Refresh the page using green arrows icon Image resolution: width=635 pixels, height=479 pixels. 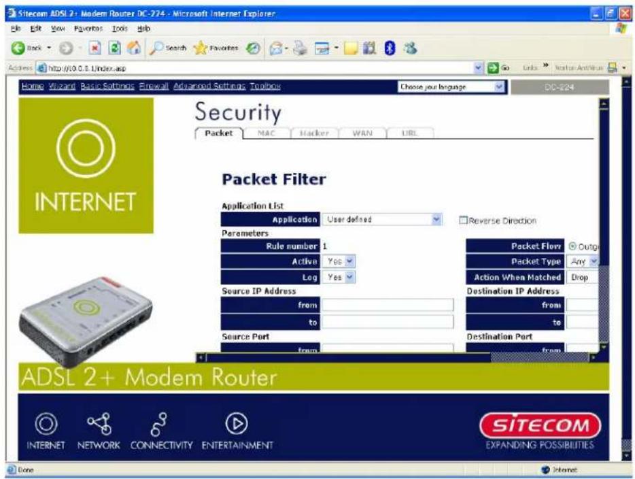(x=115, y=48)
